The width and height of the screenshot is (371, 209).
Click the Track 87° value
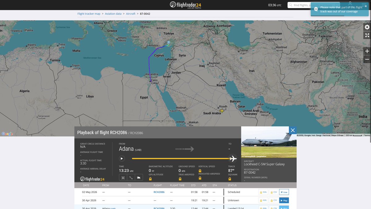pyautogui.click(x=231, y=171)
